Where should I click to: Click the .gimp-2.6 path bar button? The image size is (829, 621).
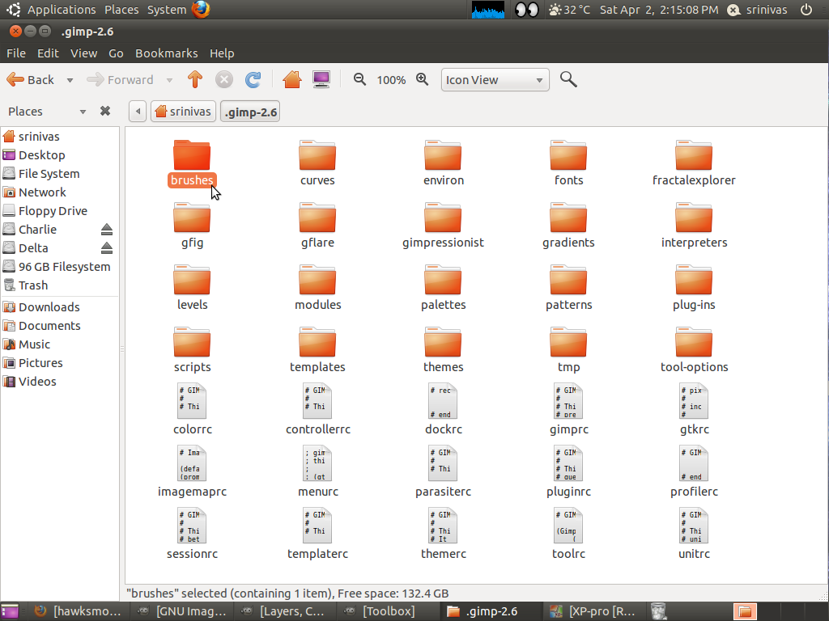[x=250, y=112]
